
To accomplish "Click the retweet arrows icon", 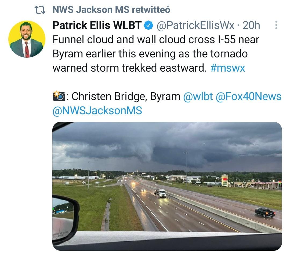I will click(40, 10).
